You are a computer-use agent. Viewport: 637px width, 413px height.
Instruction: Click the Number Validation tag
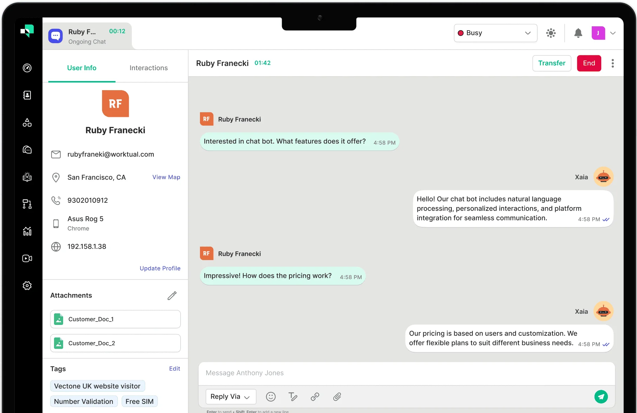tap(84, 401)
